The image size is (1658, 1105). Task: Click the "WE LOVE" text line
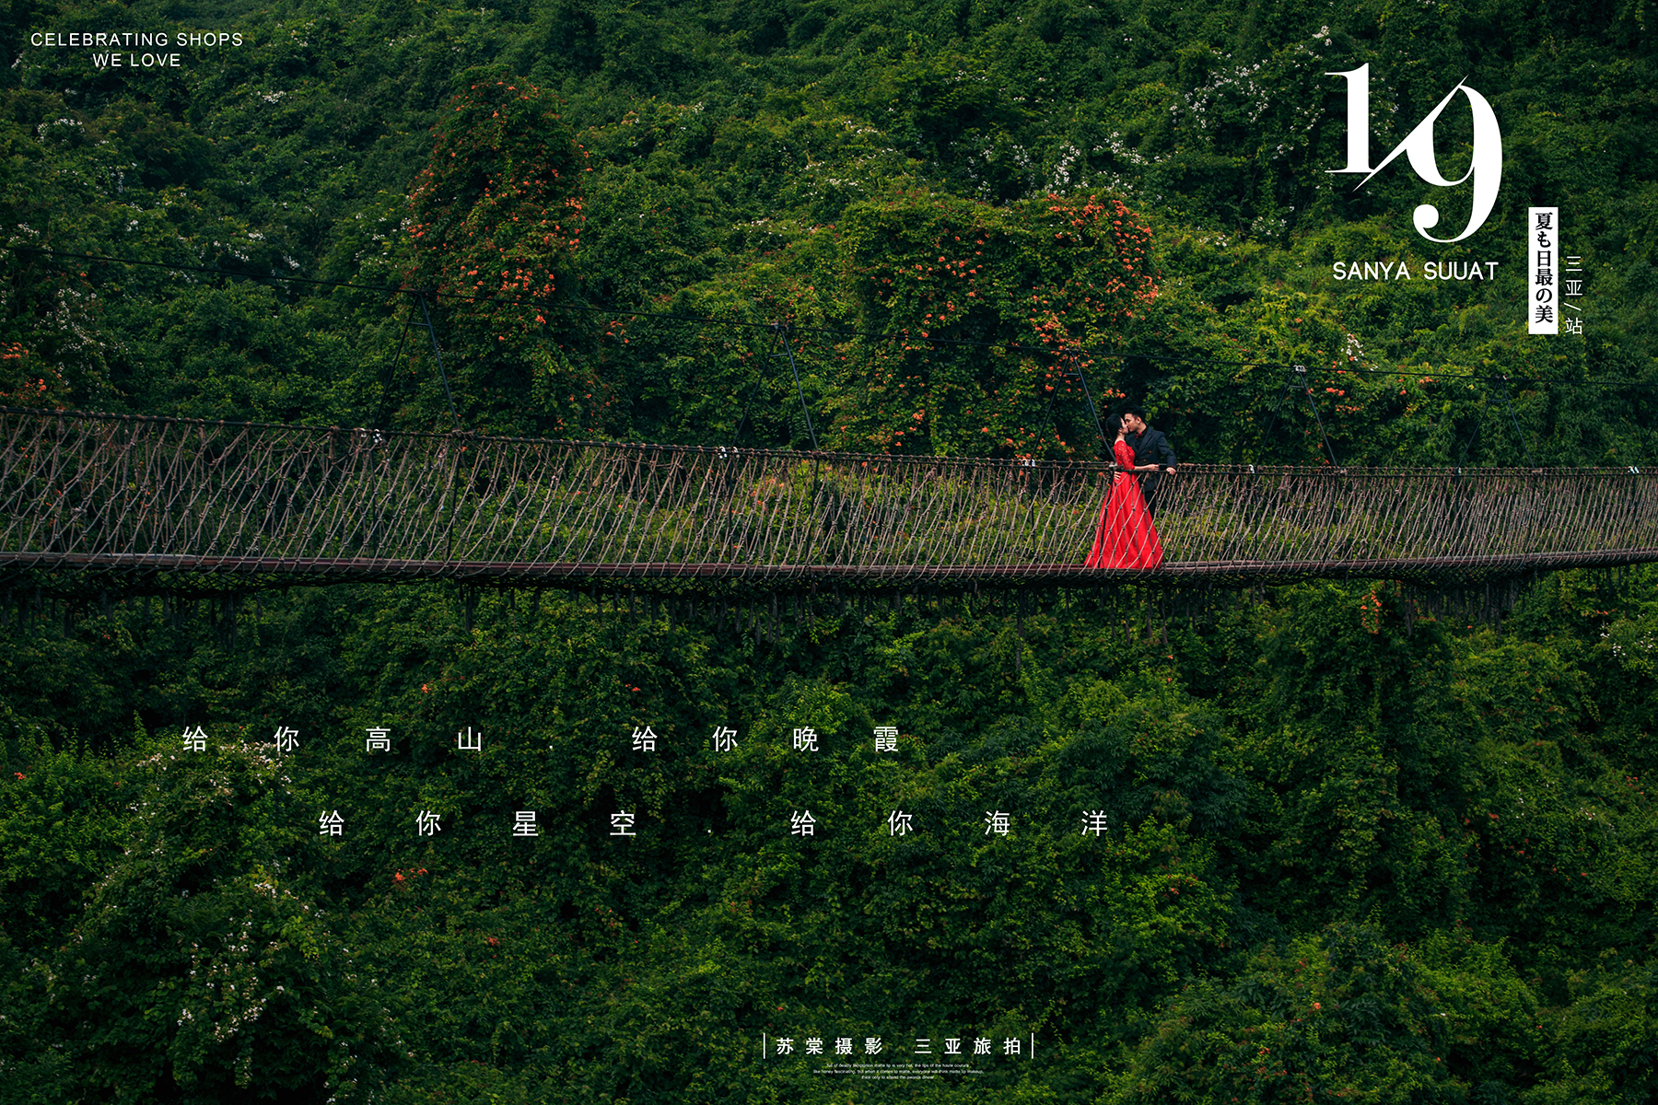(x=136, y=61)
